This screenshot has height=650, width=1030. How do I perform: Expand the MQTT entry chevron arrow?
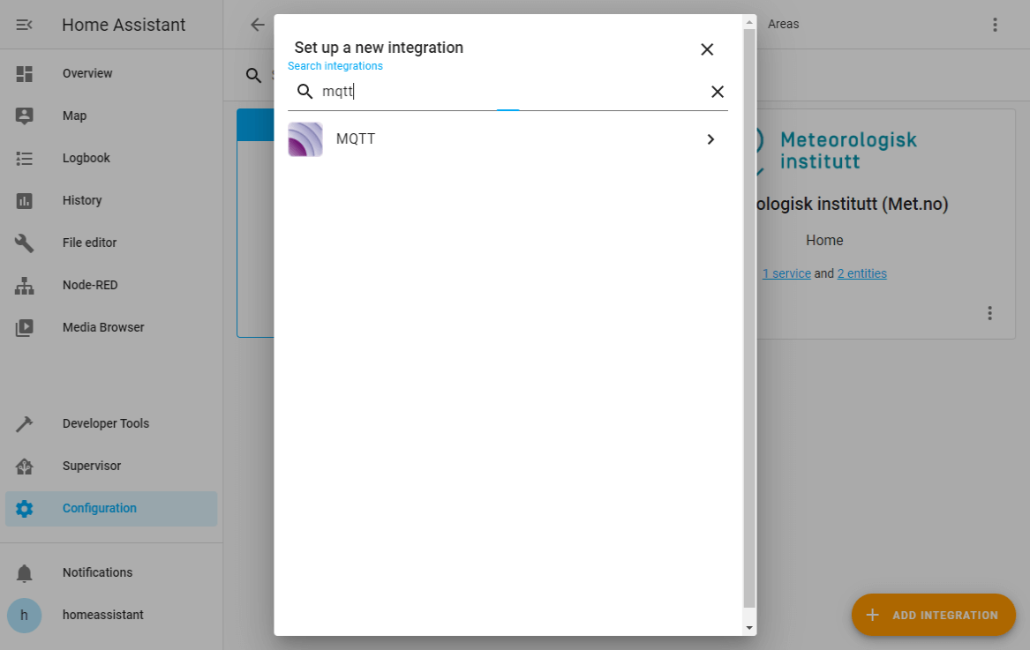click(x=710, y=139)
